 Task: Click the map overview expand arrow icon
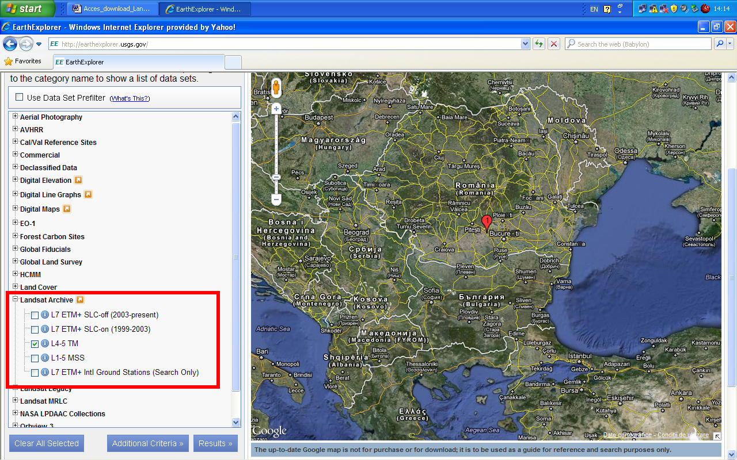(717, 436)
